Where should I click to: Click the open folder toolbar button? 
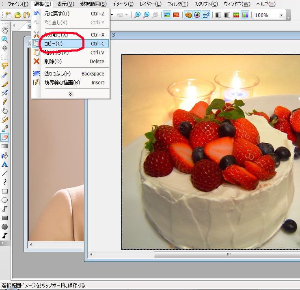pyautogui.click(x=17, y=15)
